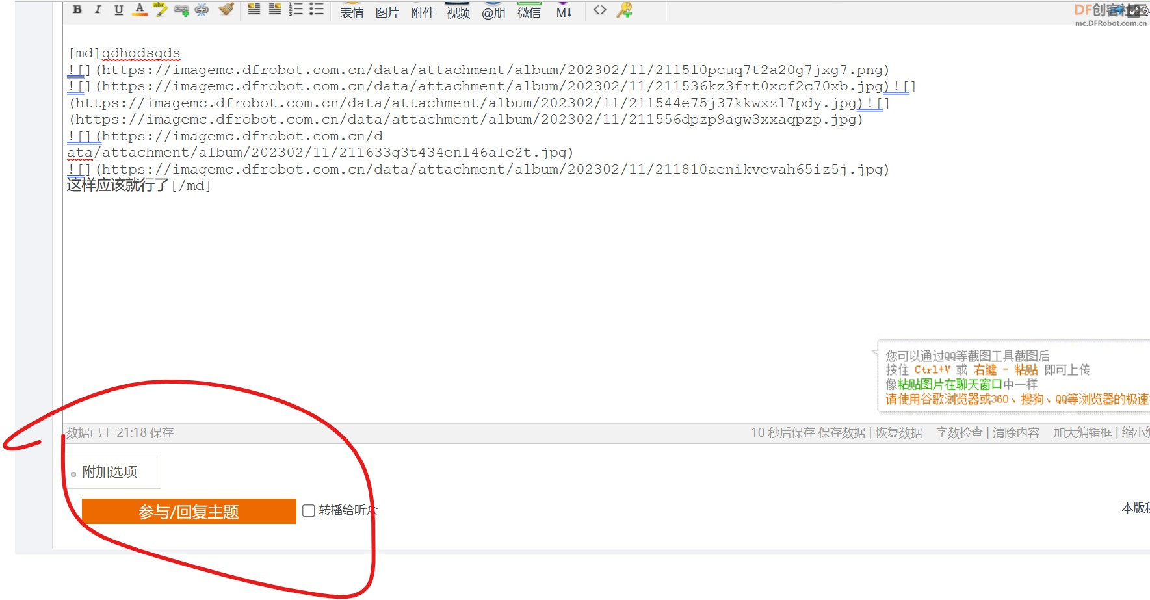
Task: Click the gdhgdsgds text in editor
Action: pos(141,53)
